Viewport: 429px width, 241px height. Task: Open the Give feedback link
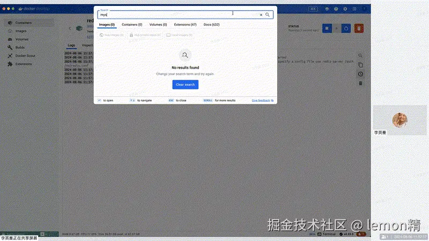[262, 101]
